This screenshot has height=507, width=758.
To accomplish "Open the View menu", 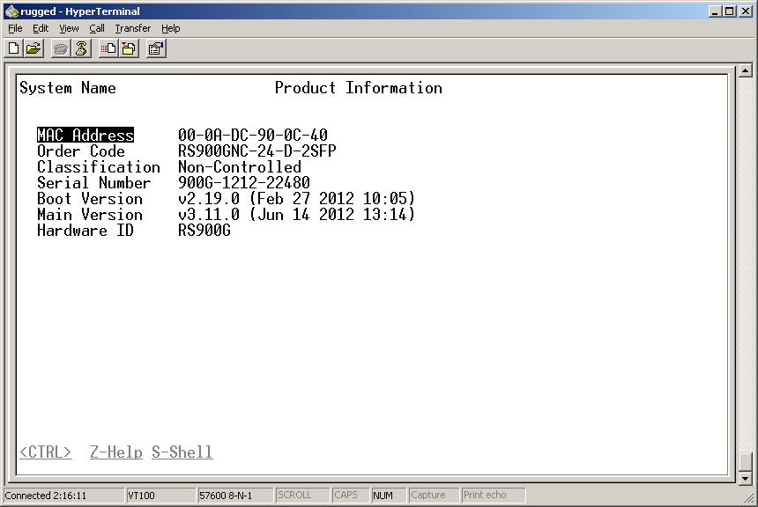I will point(69,28).
